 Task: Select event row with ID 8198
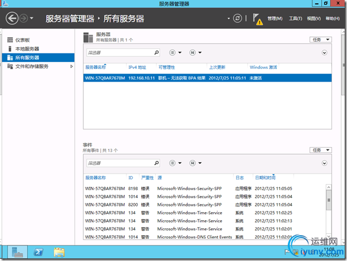tap(205, 189)
